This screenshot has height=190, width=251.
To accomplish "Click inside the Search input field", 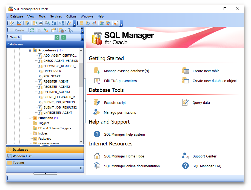I will point(38,37).
